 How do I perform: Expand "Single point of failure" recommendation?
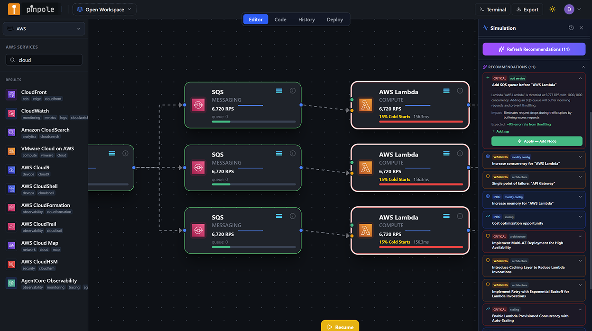click(580, 177)
